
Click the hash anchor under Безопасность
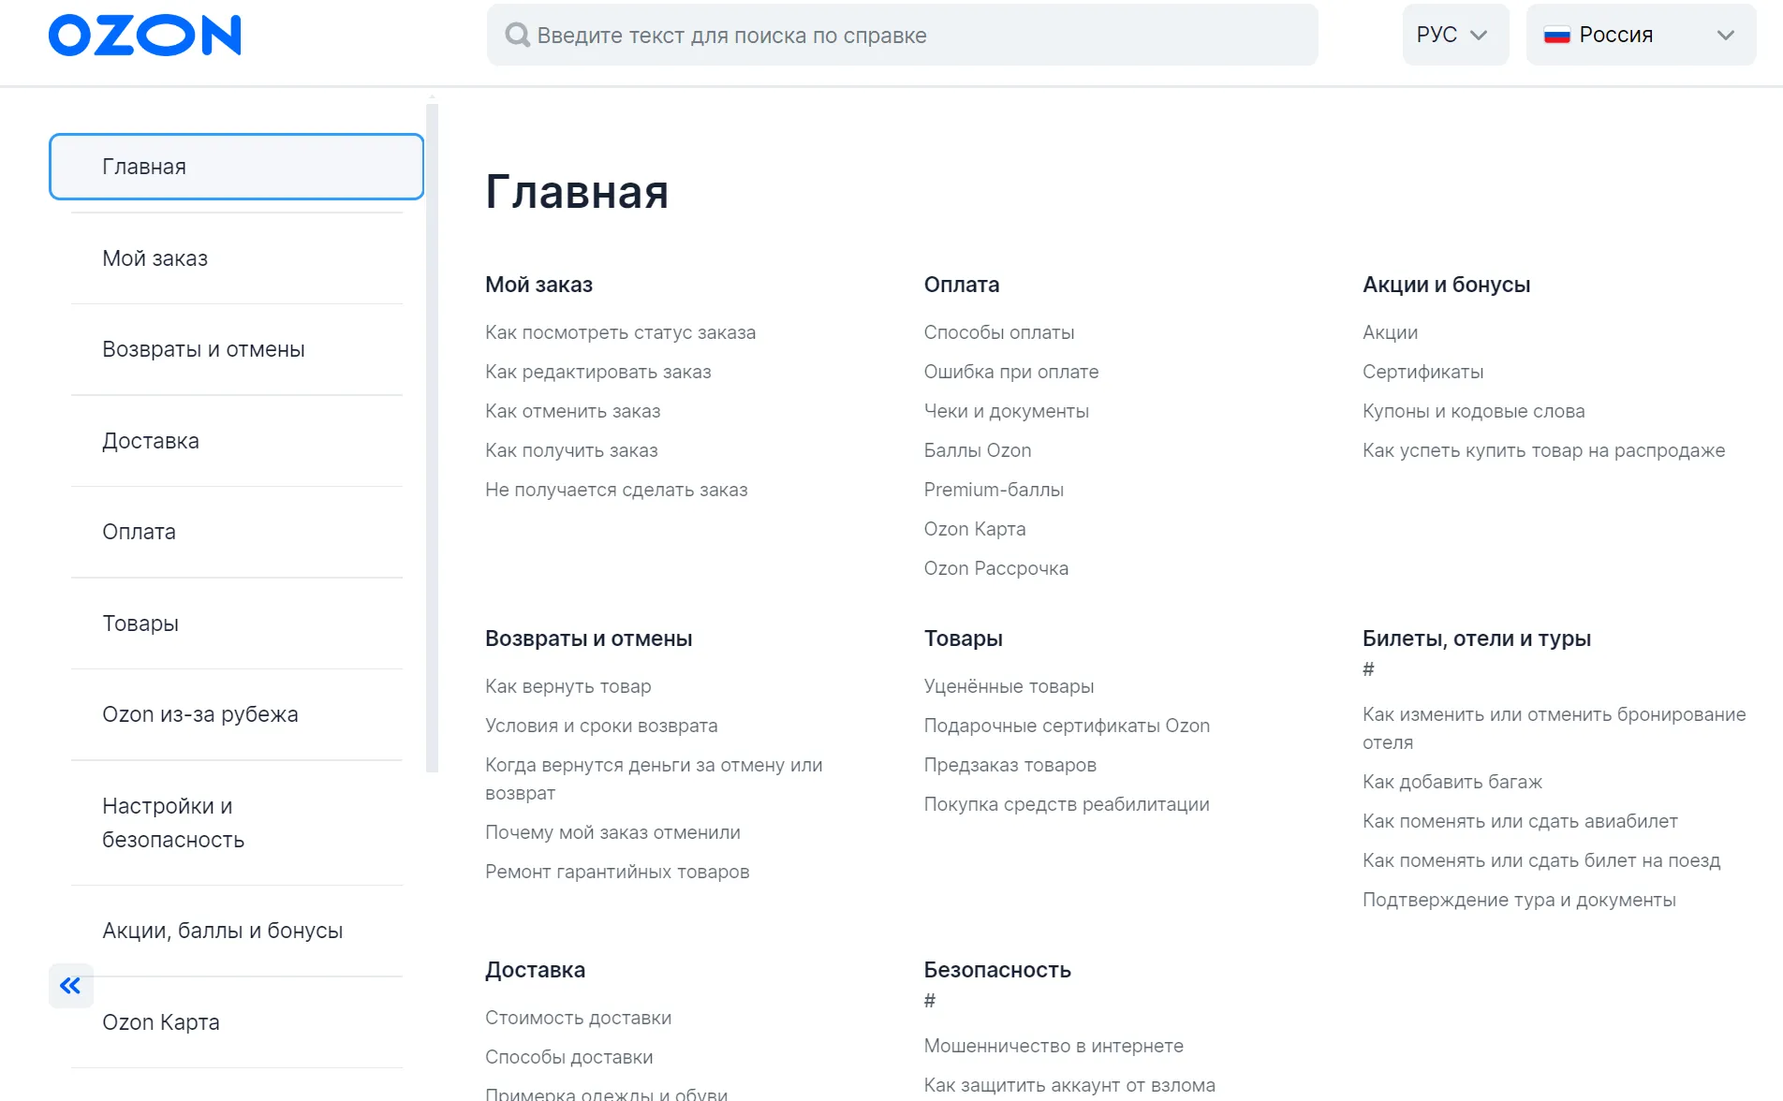[x=929, y=1001]
